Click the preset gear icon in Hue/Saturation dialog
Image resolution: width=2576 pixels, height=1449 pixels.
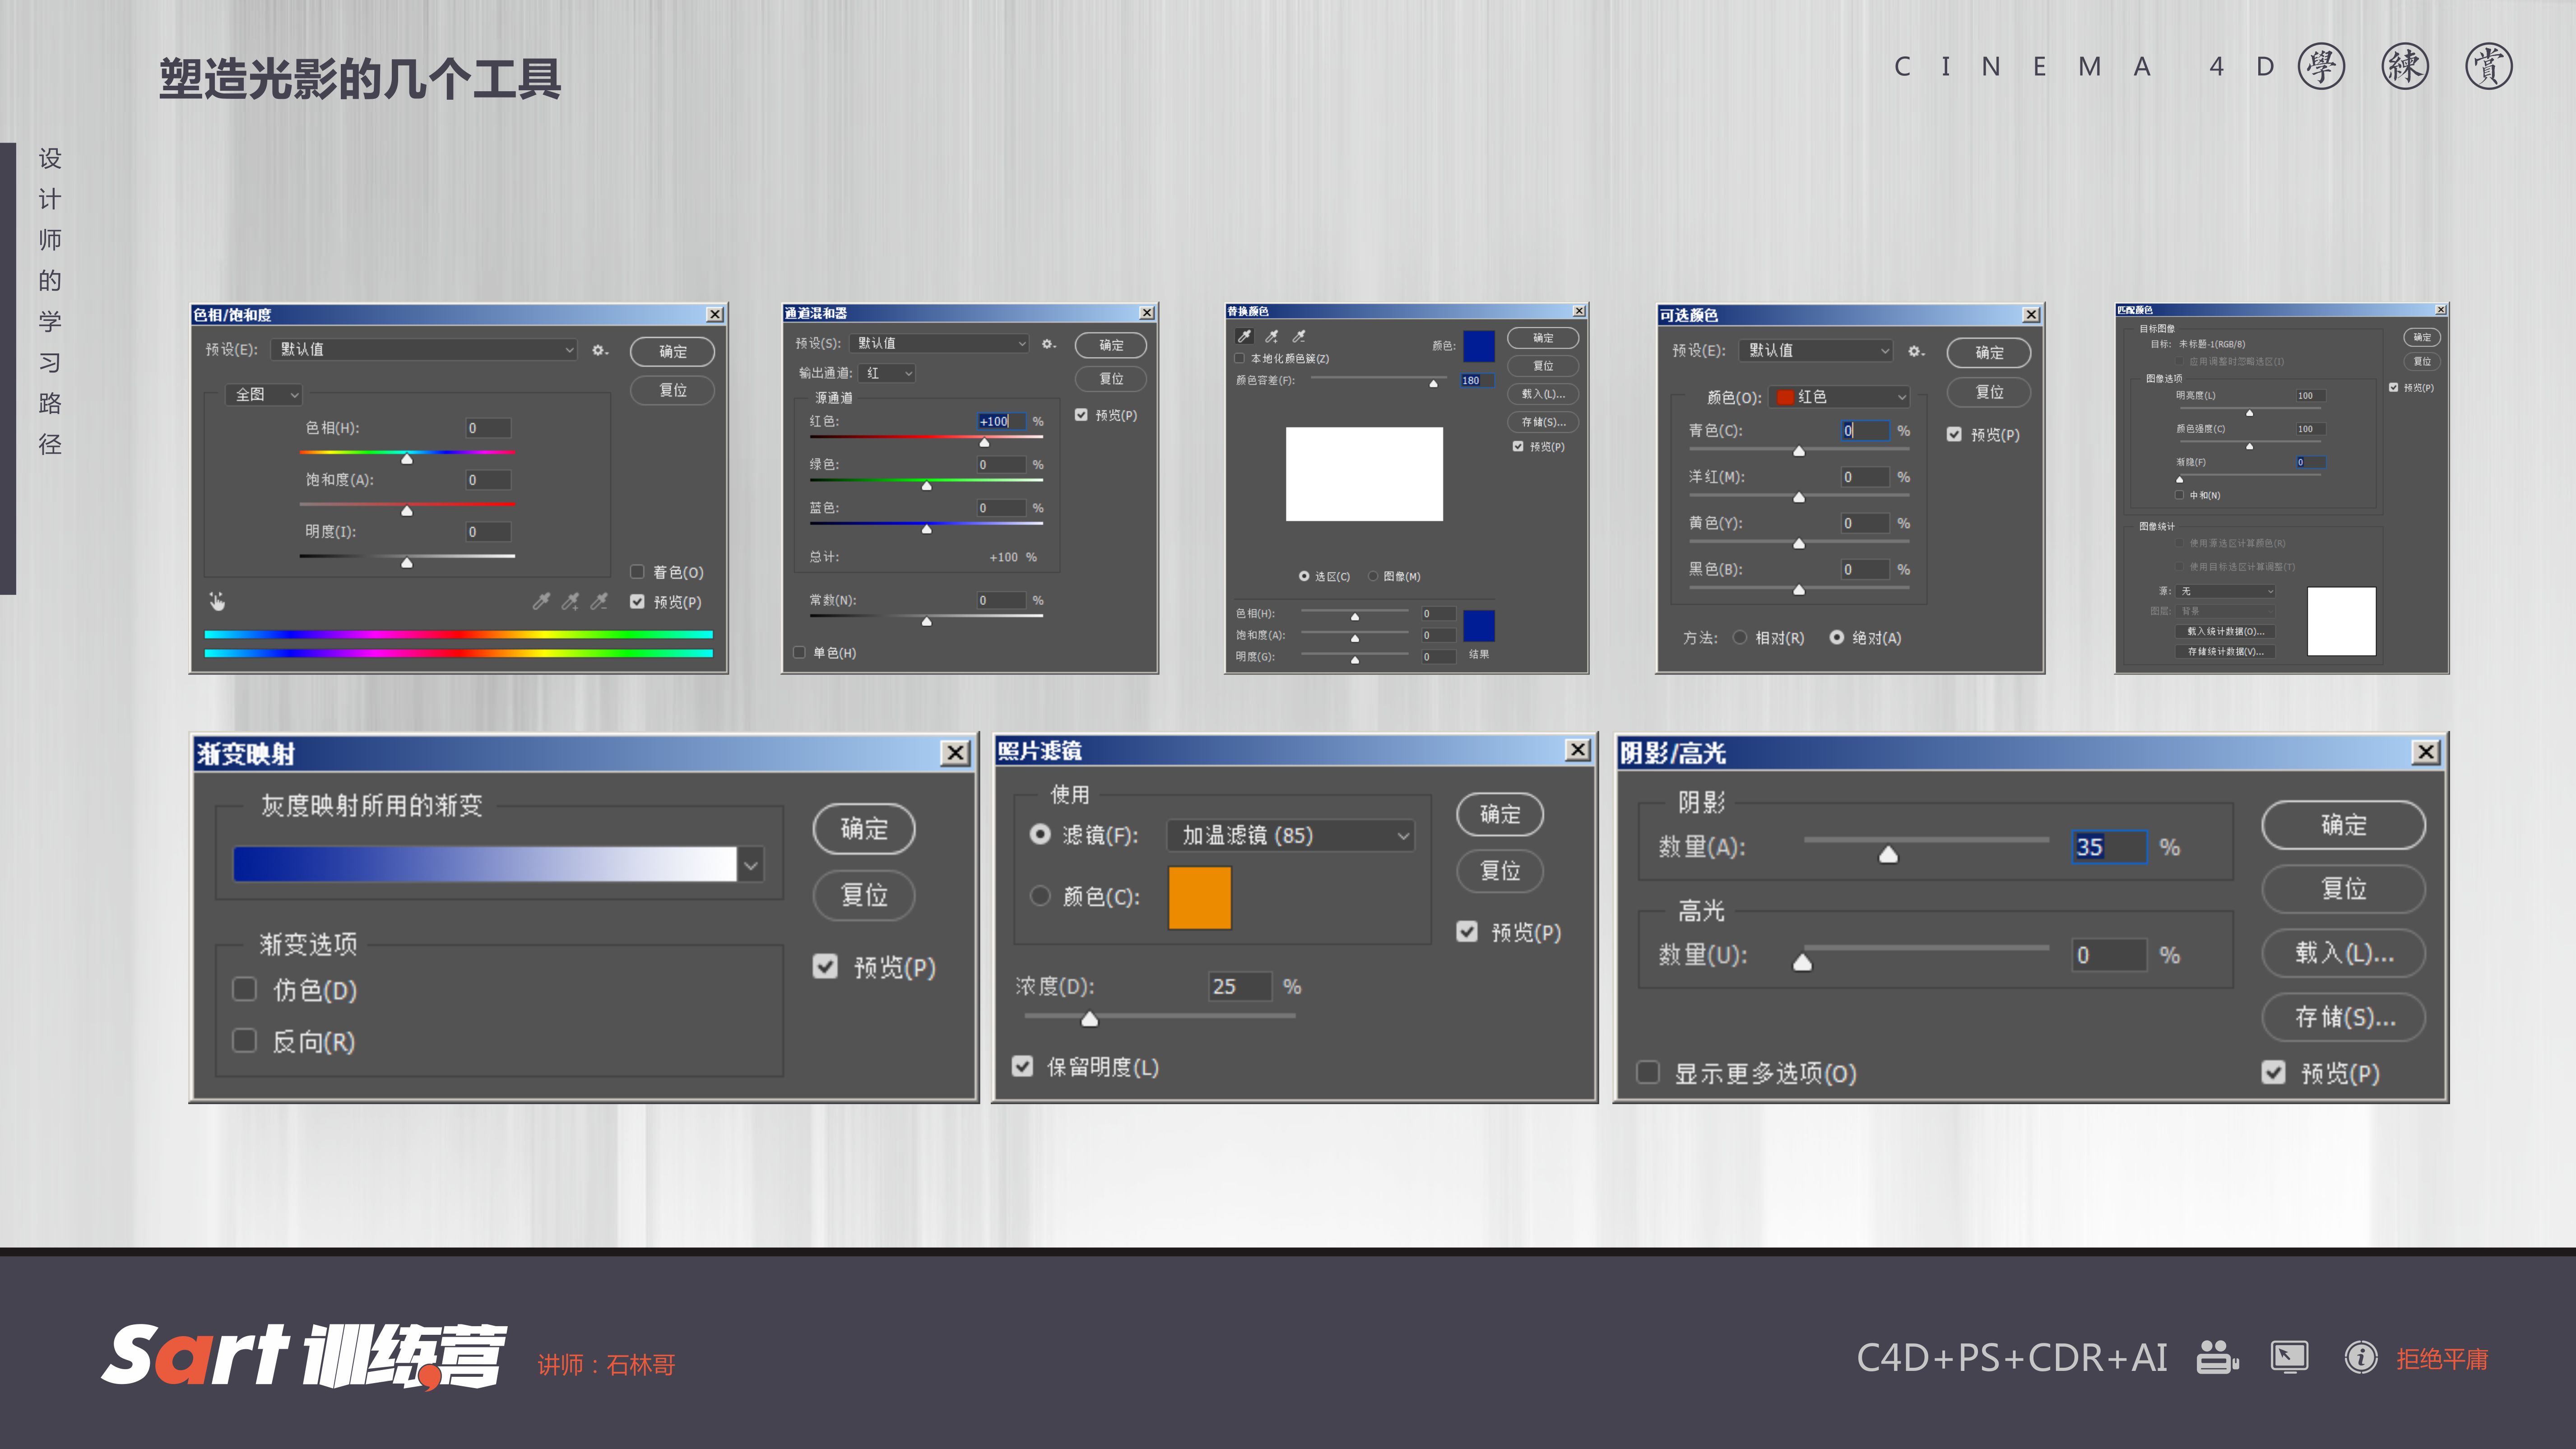[599, 350]
